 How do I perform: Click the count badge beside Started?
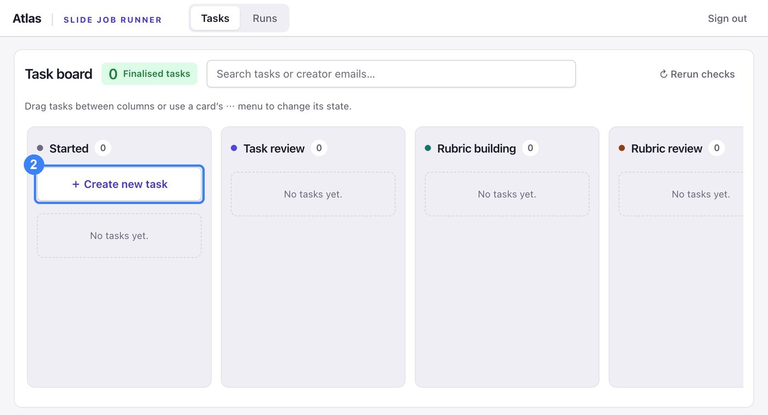tap(103, 148)
